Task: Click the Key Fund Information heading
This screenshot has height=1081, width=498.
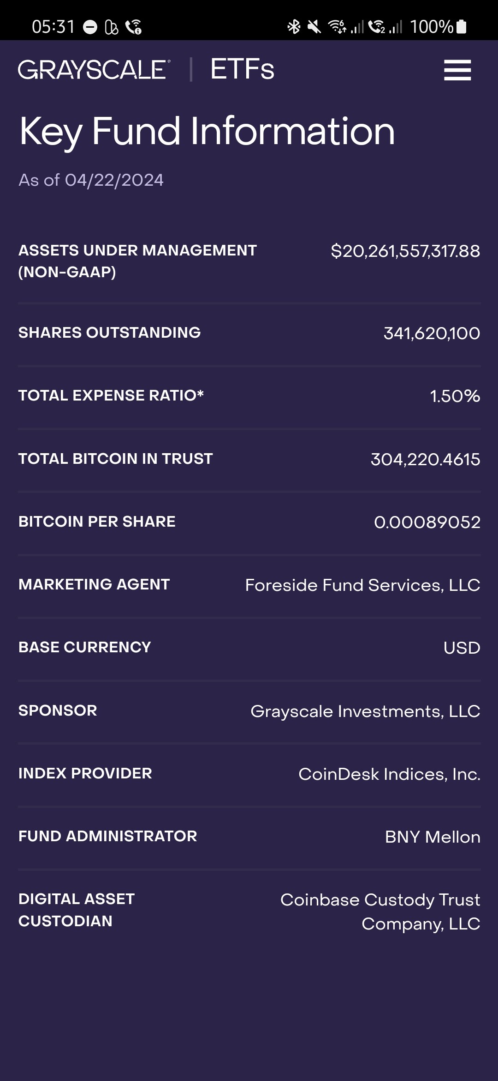Action: (x=207, y=131)
